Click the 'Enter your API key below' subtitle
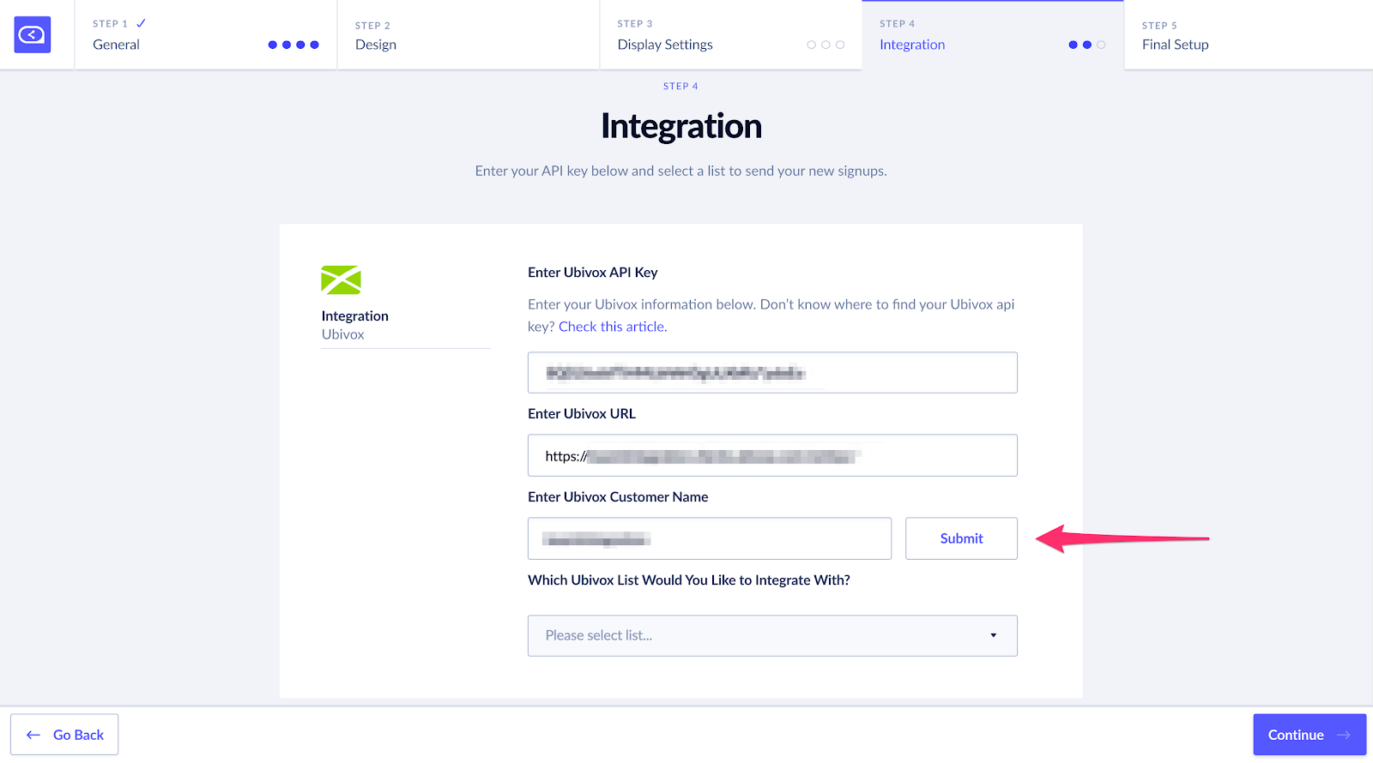 [x=681, y=171]
